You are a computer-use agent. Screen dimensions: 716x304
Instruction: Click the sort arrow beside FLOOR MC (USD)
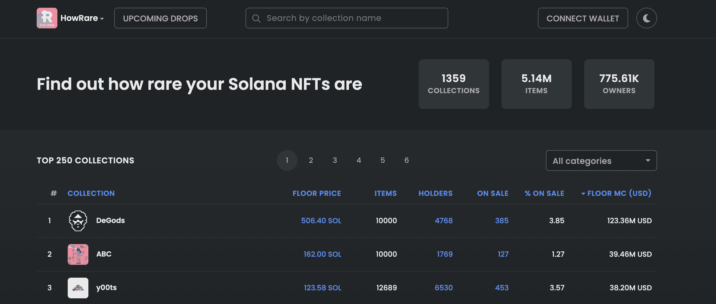pos(583,193)
